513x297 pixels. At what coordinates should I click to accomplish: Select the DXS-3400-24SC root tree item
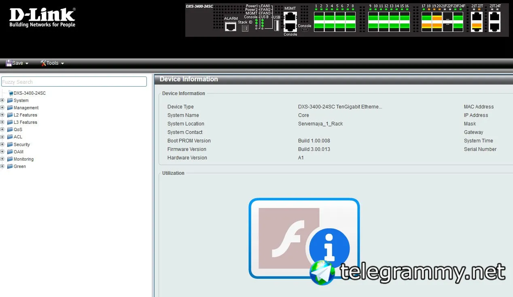point(30,93)
